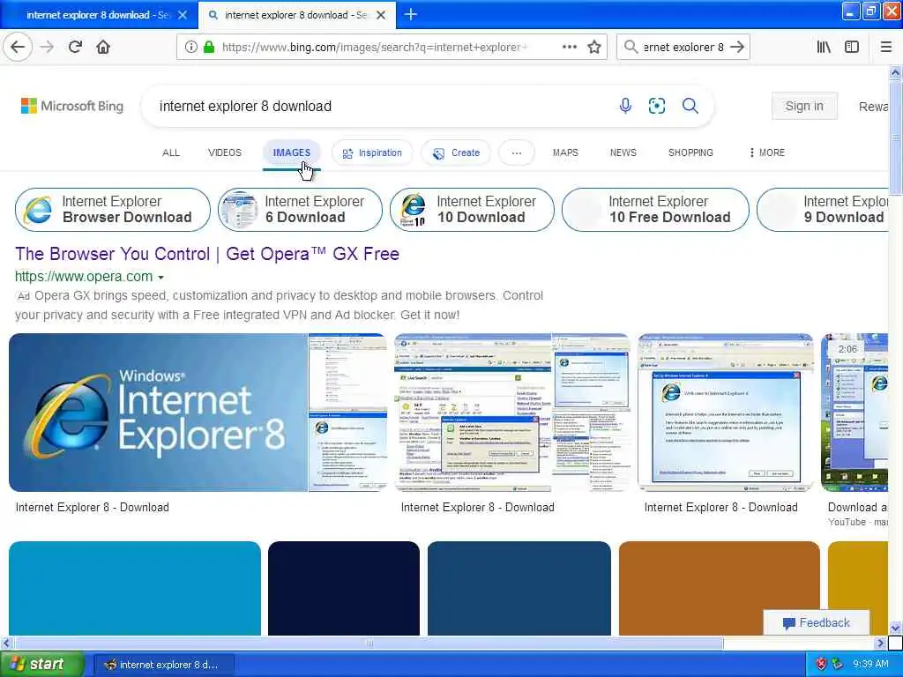Open the light blue placeholder image tile
Image resolution: width=903 pixels, height=677 pixels.
pyautogui.click(x=135, y=588)
